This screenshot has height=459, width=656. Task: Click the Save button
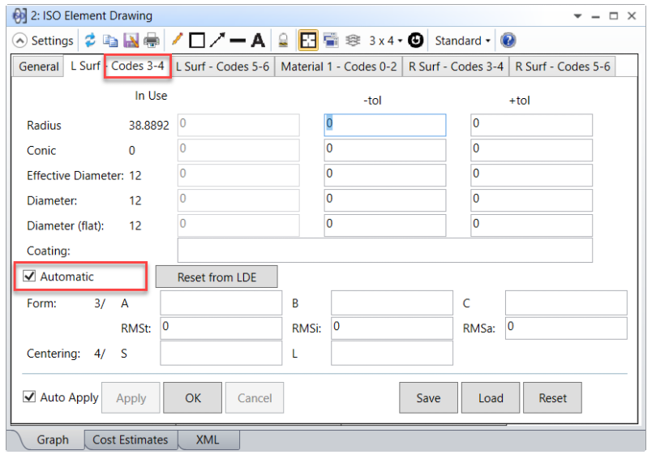click(x=428, y=397)
